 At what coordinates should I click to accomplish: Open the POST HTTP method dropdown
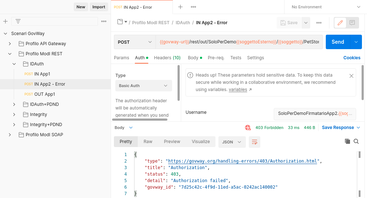(135, 42)
